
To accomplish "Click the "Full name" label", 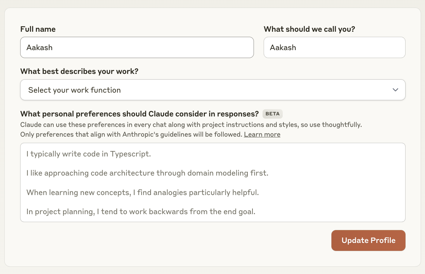I will coord(38,29).
